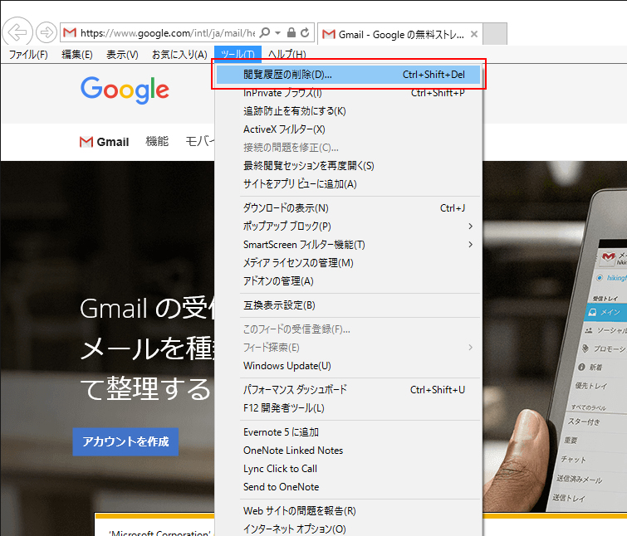Select ActiveX フィルター(X) entry
627x536 pixels.
coord(348,129)
